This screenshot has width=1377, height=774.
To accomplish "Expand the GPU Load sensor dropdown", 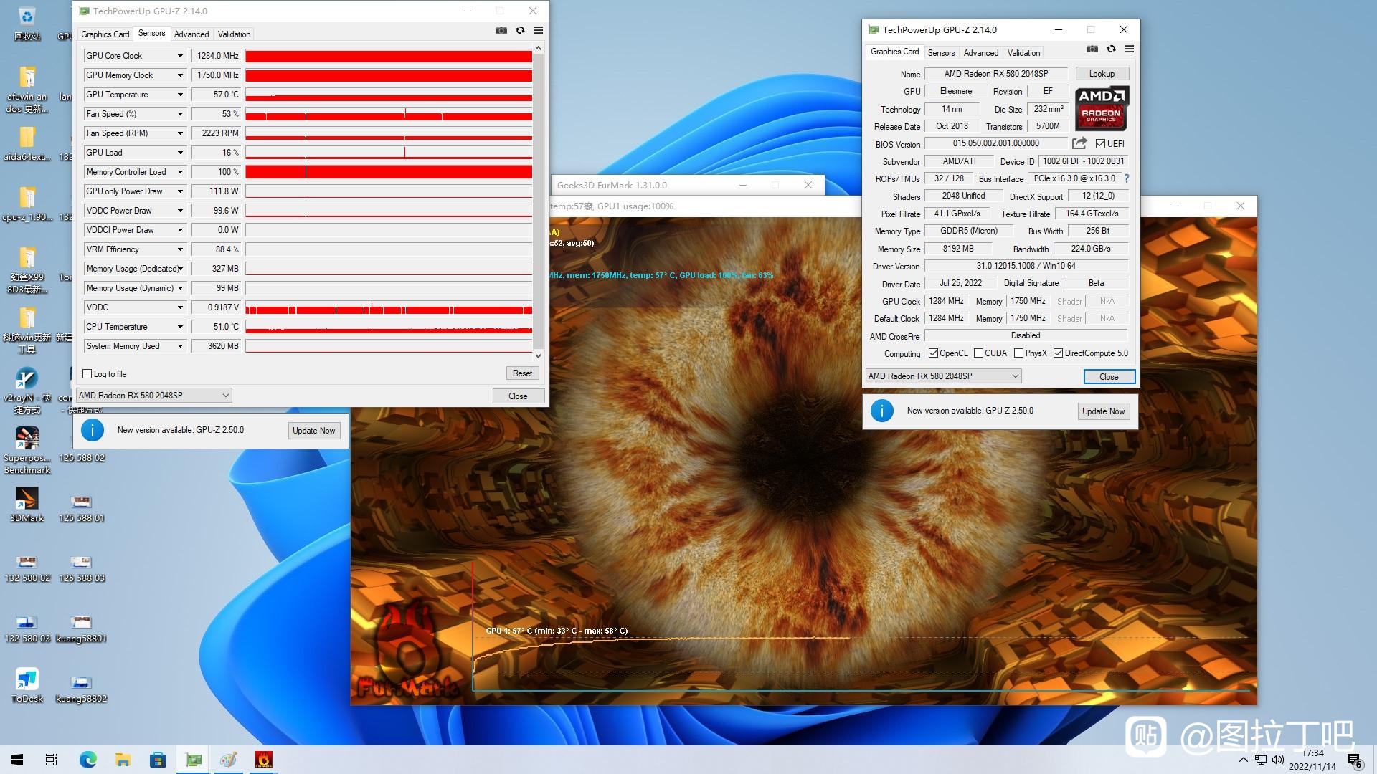I will pyautogui.click(x=180, y=153).
